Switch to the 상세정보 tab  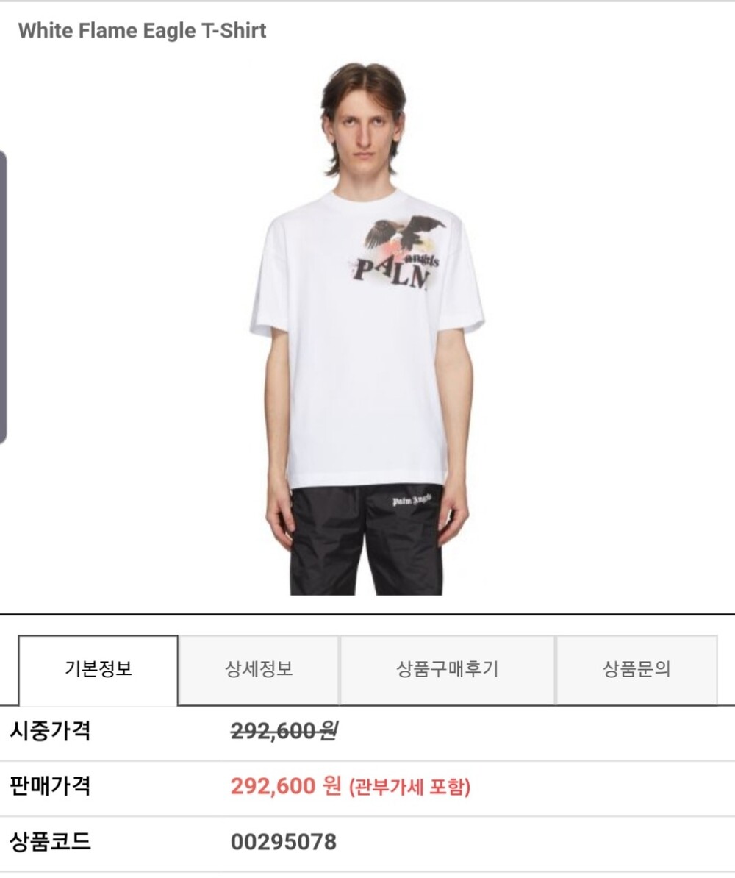pos(259,669)
